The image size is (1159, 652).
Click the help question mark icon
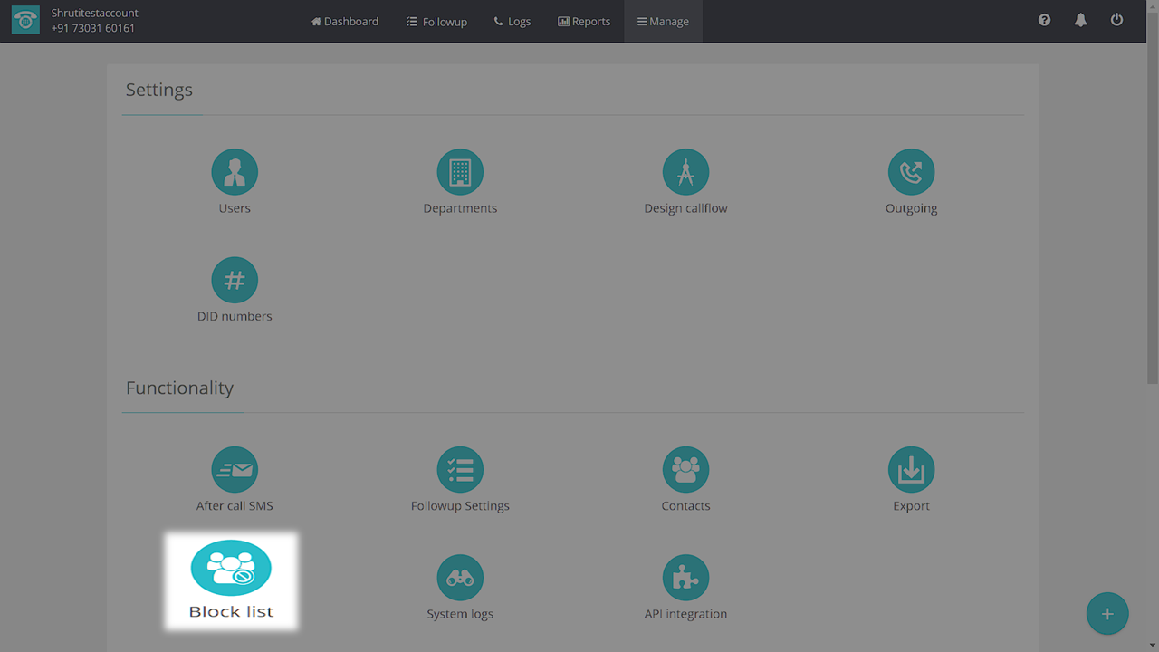point(1044,20)
